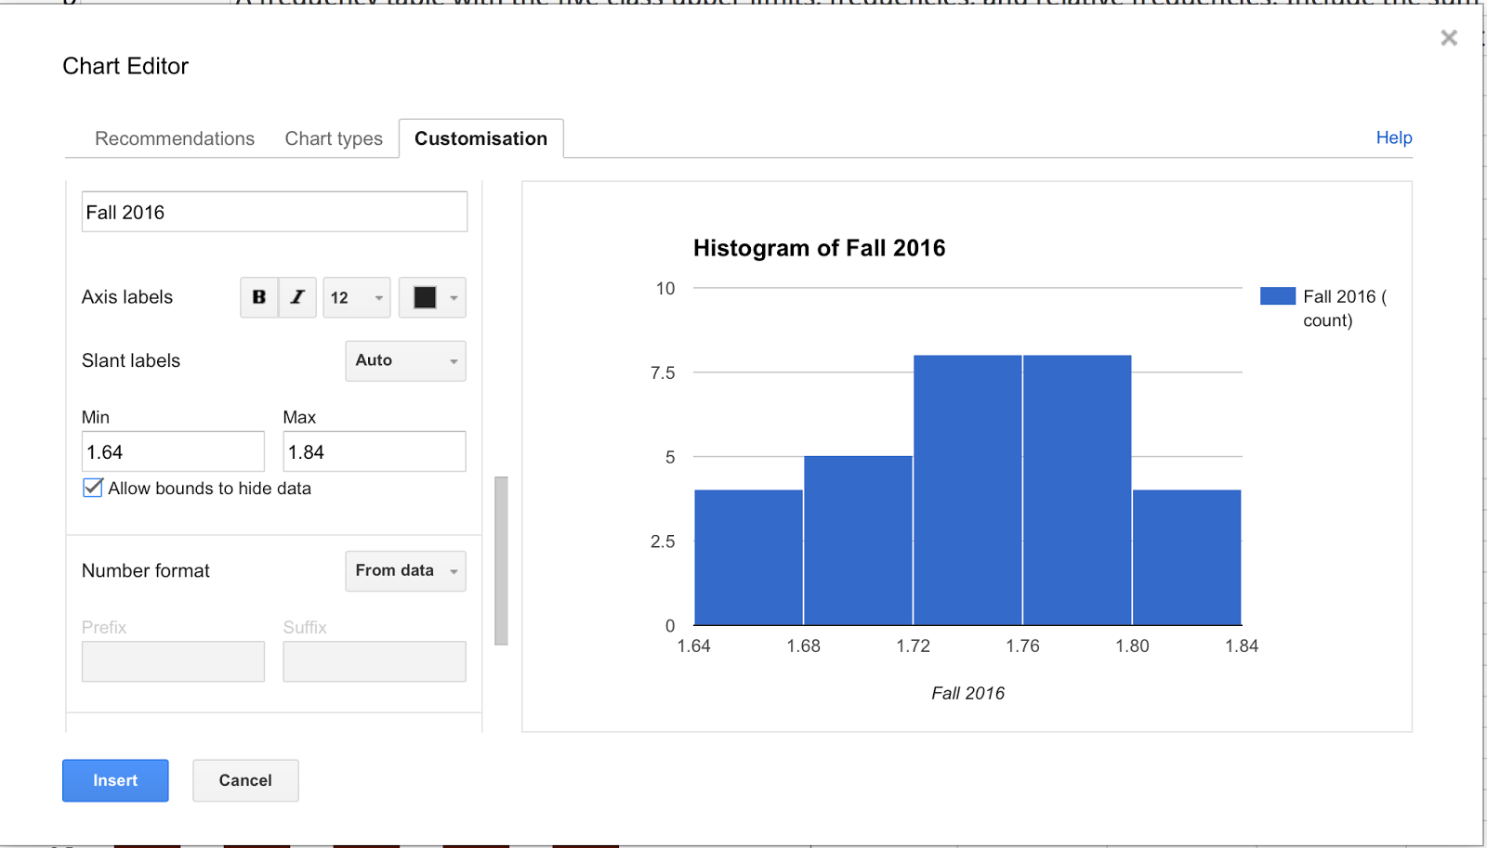Click the Prefix input field
Screen dimensions: 1487x848
[172, 660]
